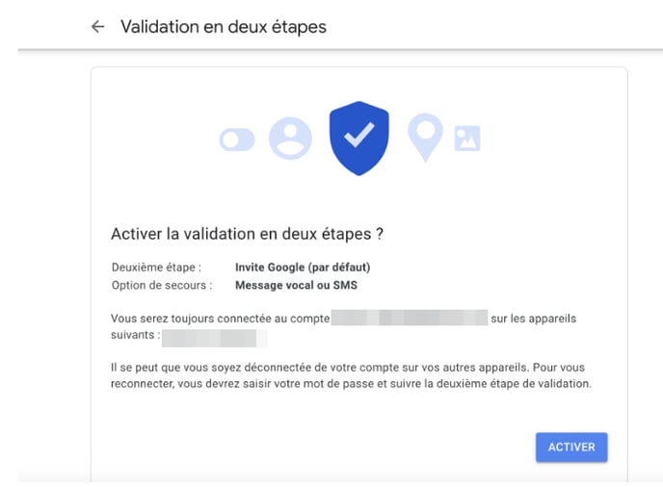
Task: Click the user profile illustration icon
Action: point(290,139)
